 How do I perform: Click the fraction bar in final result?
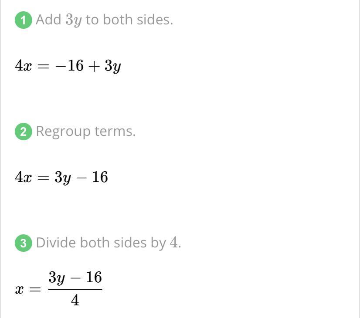pyautogui.click(x=75, y=289)
